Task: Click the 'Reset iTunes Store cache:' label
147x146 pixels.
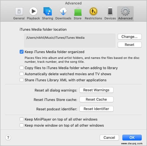Action: pyautogui.click(x=55, y=100)
